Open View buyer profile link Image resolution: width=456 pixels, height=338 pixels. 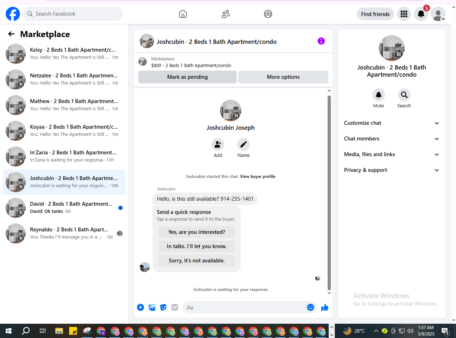tap(257, 176)
